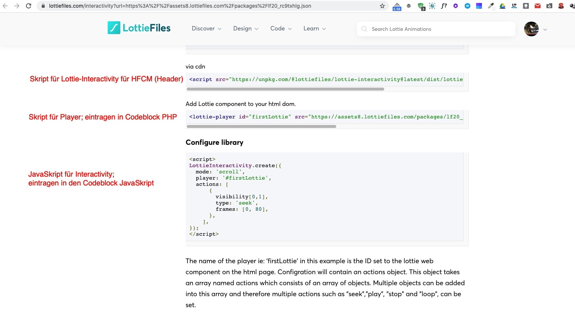Open the WordPress extension icon
Viewport: 575px width, 320px height.
click(x=409, y=6)
